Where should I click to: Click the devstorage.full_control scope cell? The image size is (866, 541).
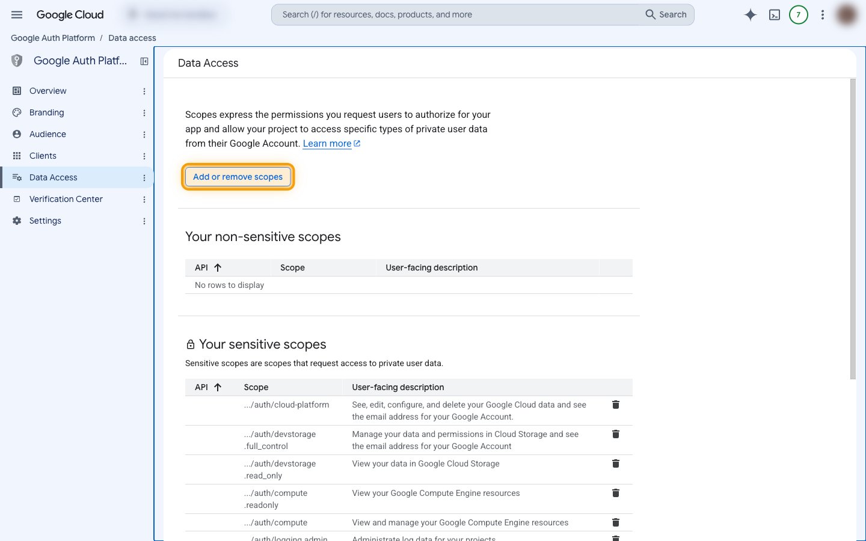click(x=280, y=440)
